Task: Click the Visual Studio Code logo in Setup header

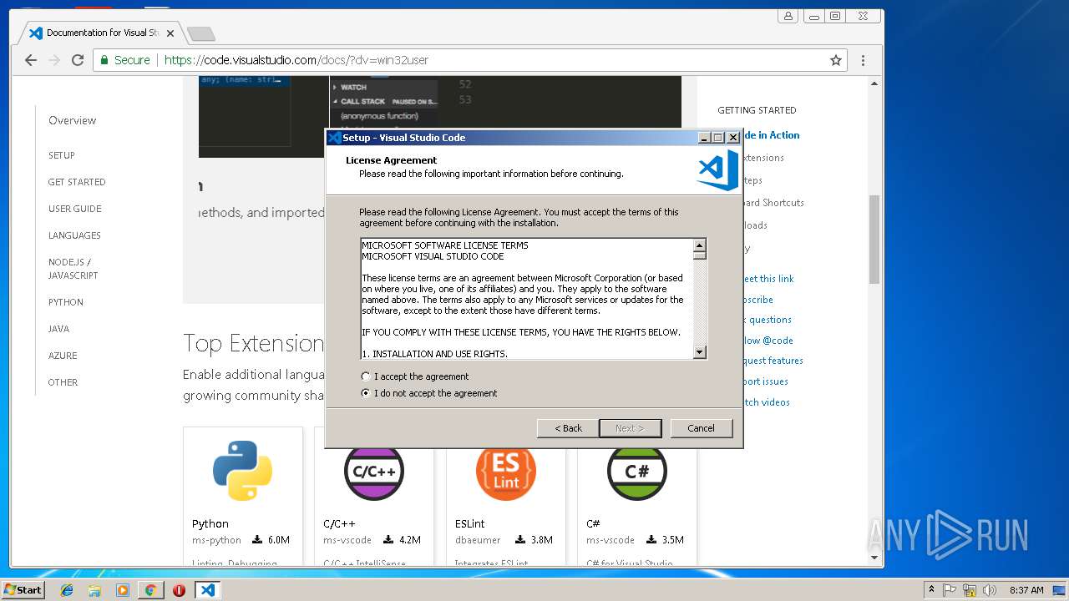Action: pos(717,169)
